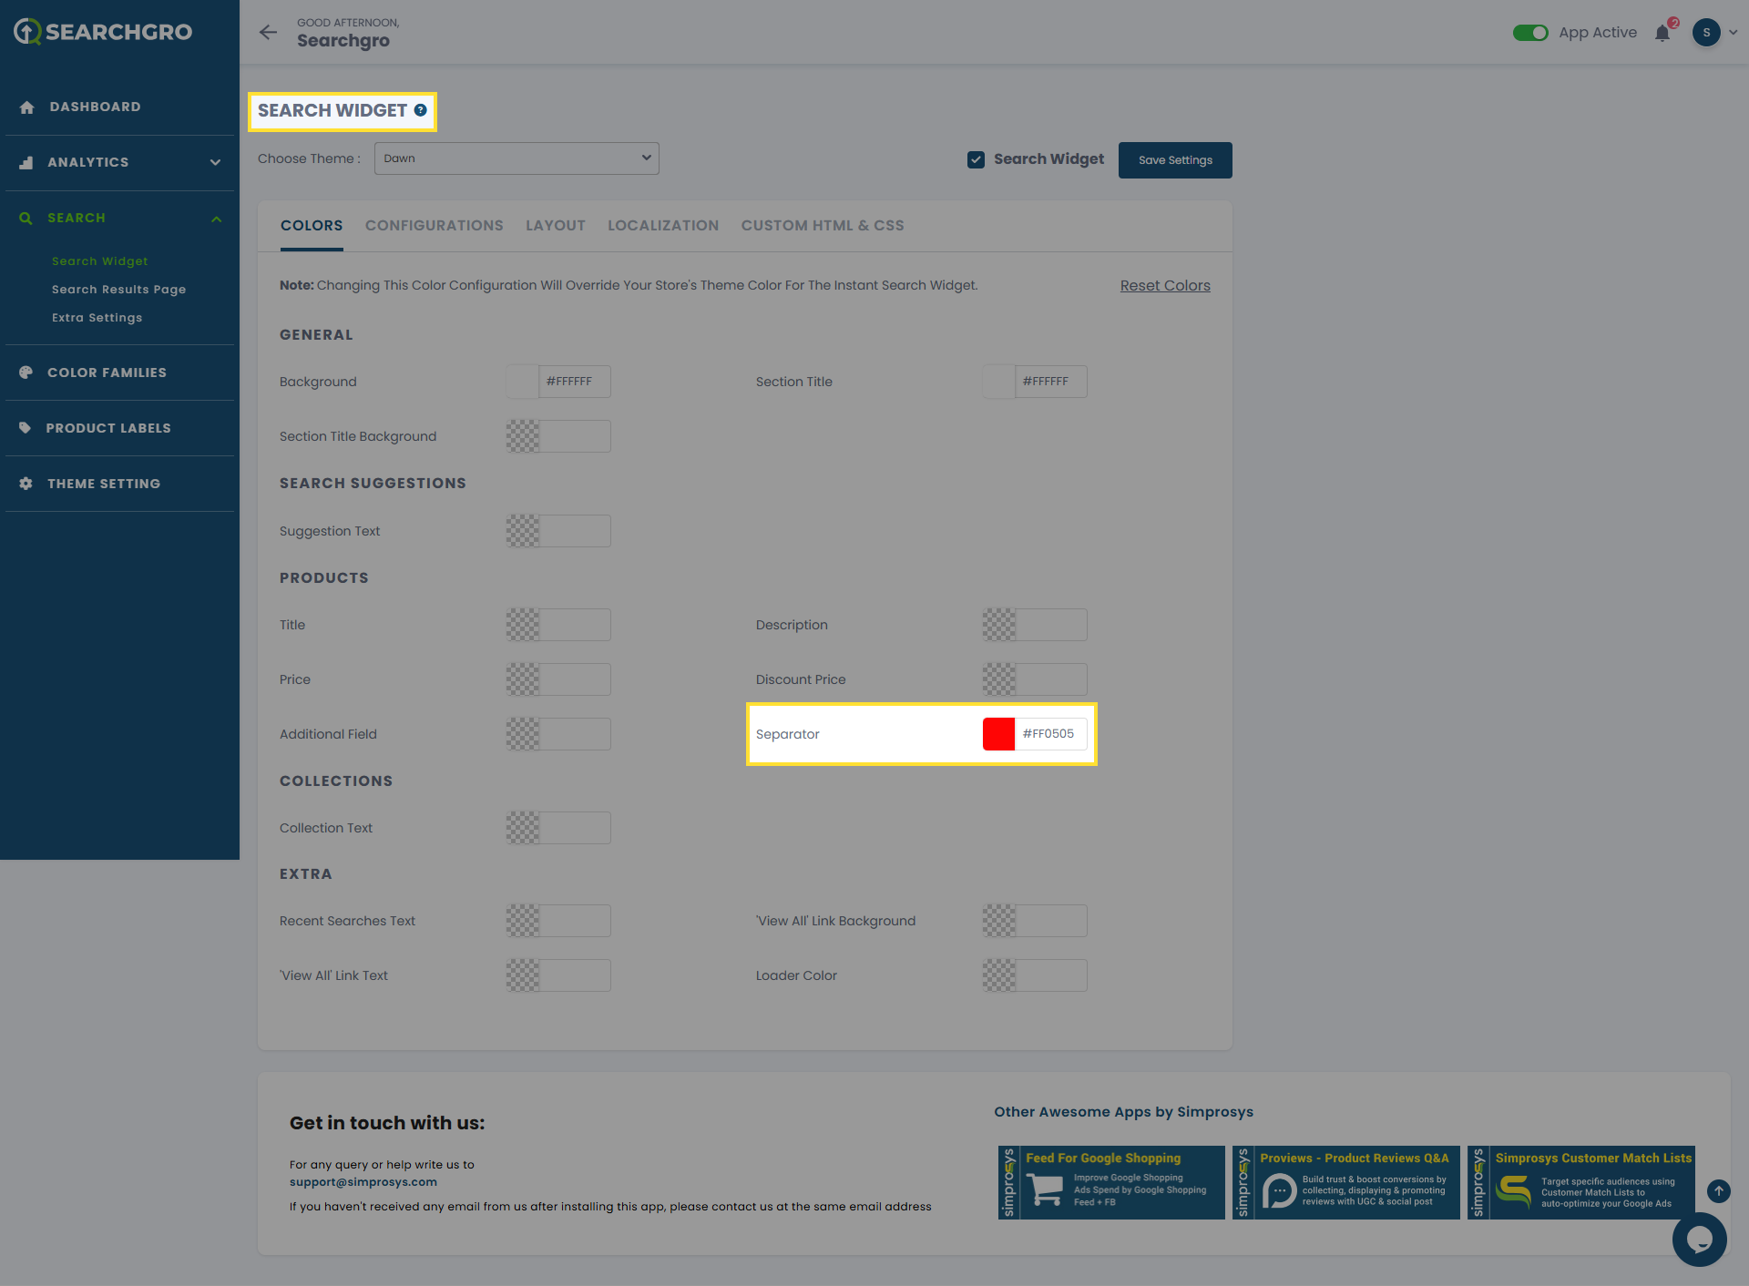This screenshot has height=1286, width=1749.
Task: Click the Product Labels tag icon
Action: pos(26,428)
